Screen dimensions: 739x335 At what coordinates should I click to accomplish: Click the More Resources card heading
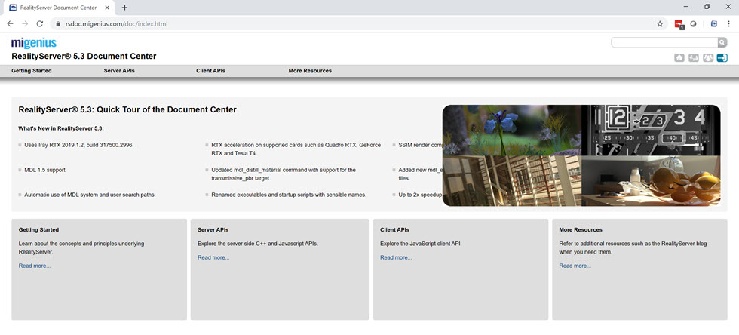[581, 230]
